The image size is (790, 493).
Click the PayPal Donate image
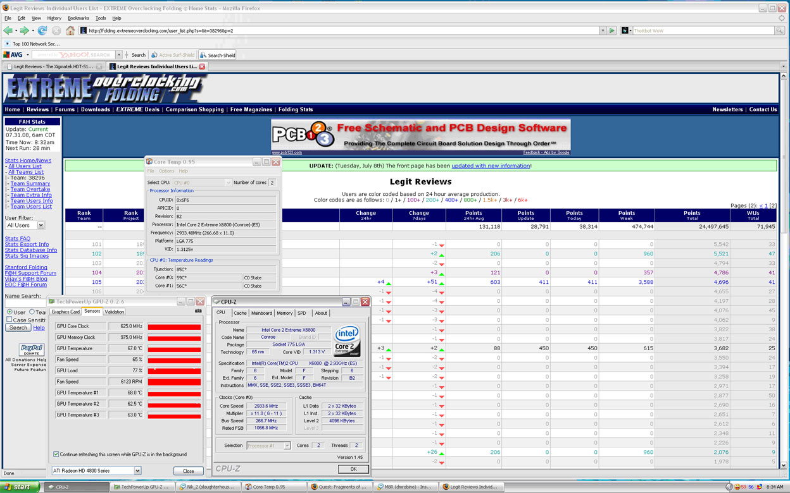(x=32, y=350)
